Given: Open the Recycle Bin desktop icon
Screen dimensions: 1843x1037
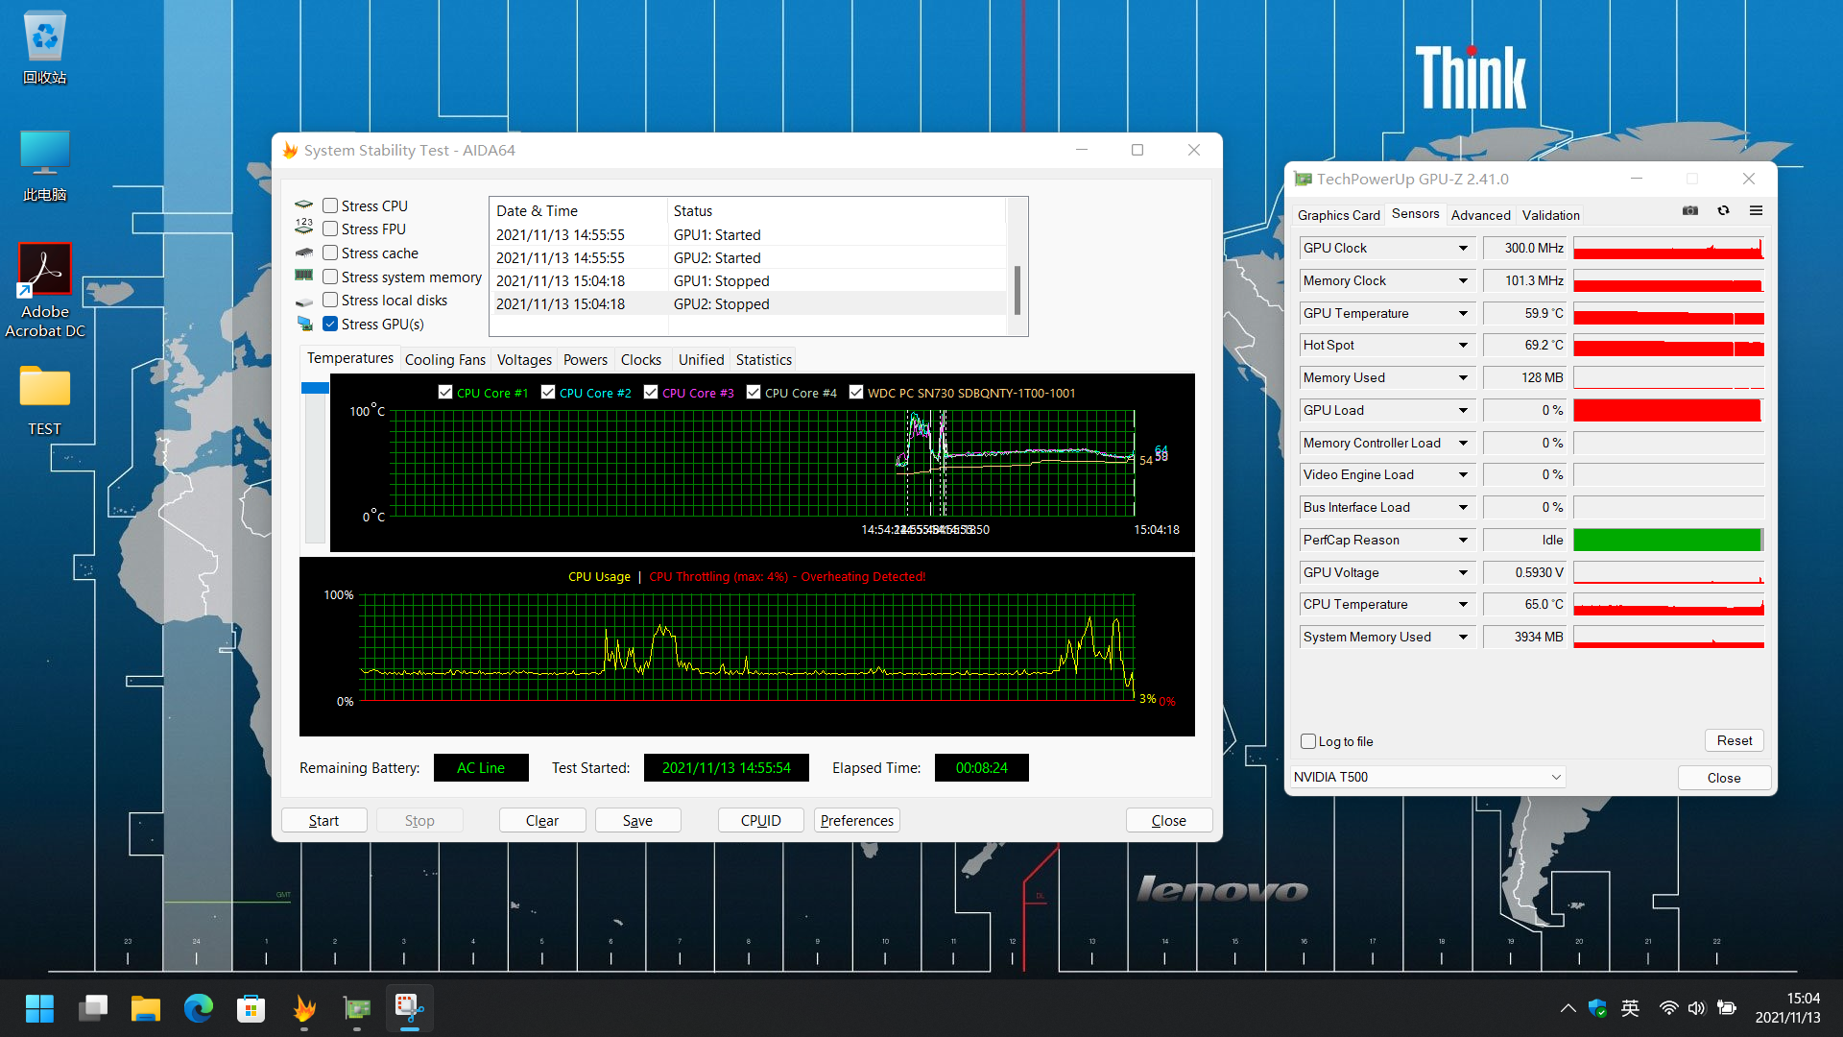Looking at the screenshot, I should [x=44, y=48].
